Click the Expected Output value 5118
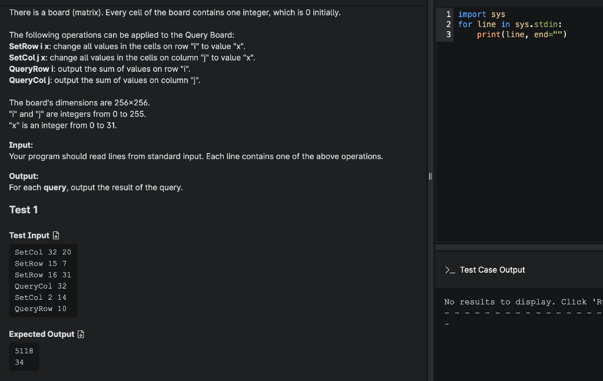Viewport: 603px width, 381px height. 24,350
